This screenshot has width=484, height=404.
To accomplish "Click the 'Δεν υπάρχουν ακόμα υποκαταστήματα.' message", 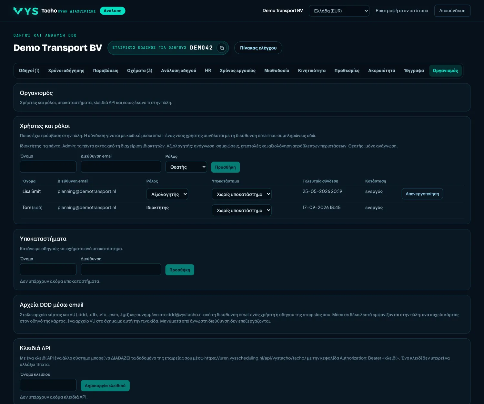I will coord(60,281).
